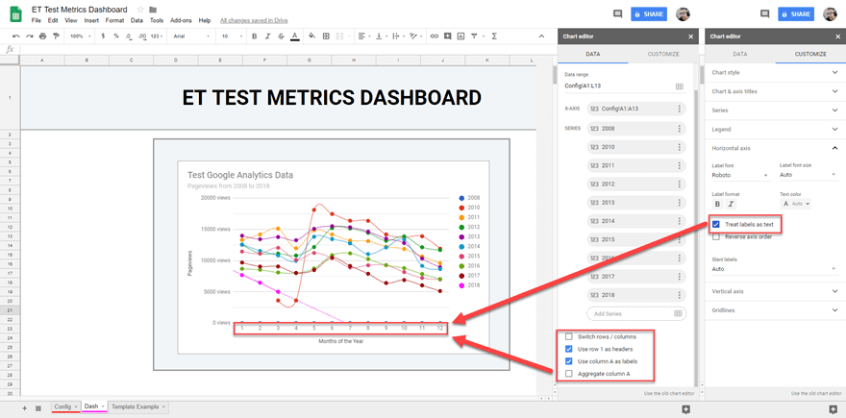
Task: Open the Format menu
Action: (x=114, y=20)
